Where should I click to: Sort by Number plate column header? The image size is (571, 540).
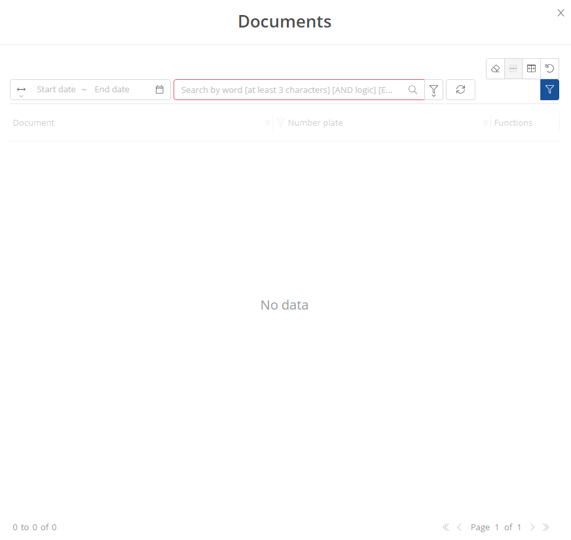(315, 123)
